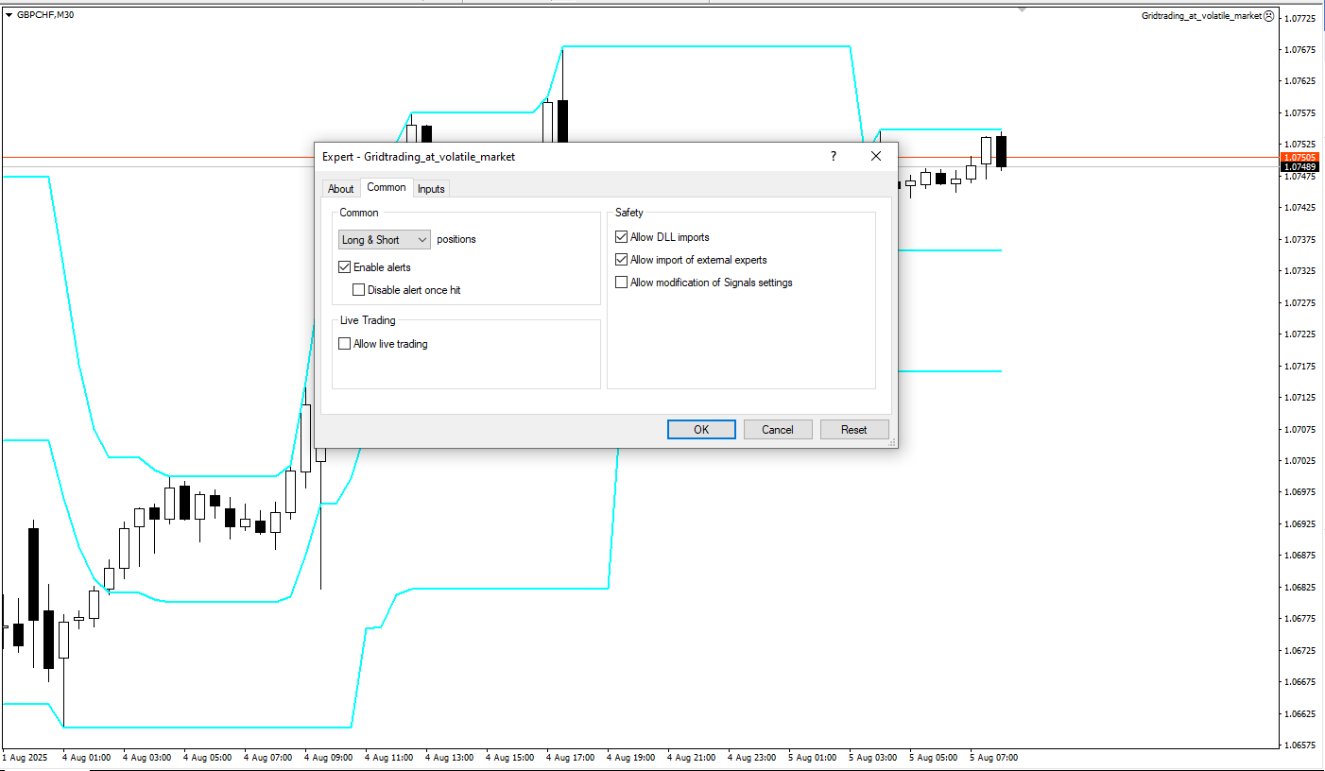Image resolution: width=1325 pixels, height=771 pixels.
Task: Close the Expert dialog with the X
Action: [876, 156]
